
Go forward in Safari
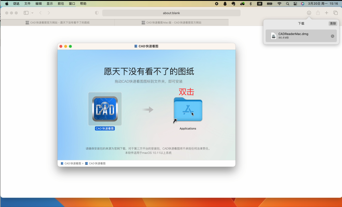click(49, 13)
